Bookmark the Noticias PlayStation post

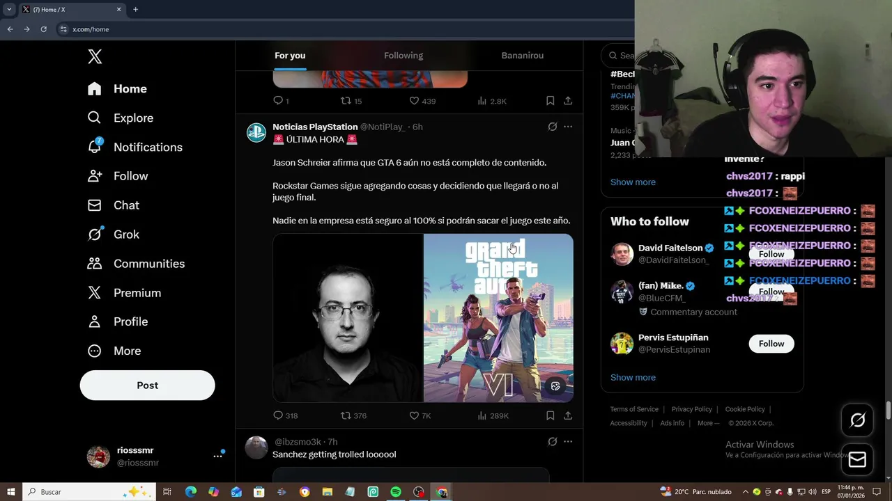click(x=550, y=415)
